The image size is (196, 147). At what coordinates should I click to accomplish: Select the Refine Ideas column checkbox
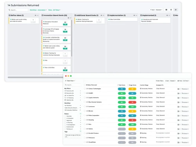pyautogui.click(x=9, y=15)
